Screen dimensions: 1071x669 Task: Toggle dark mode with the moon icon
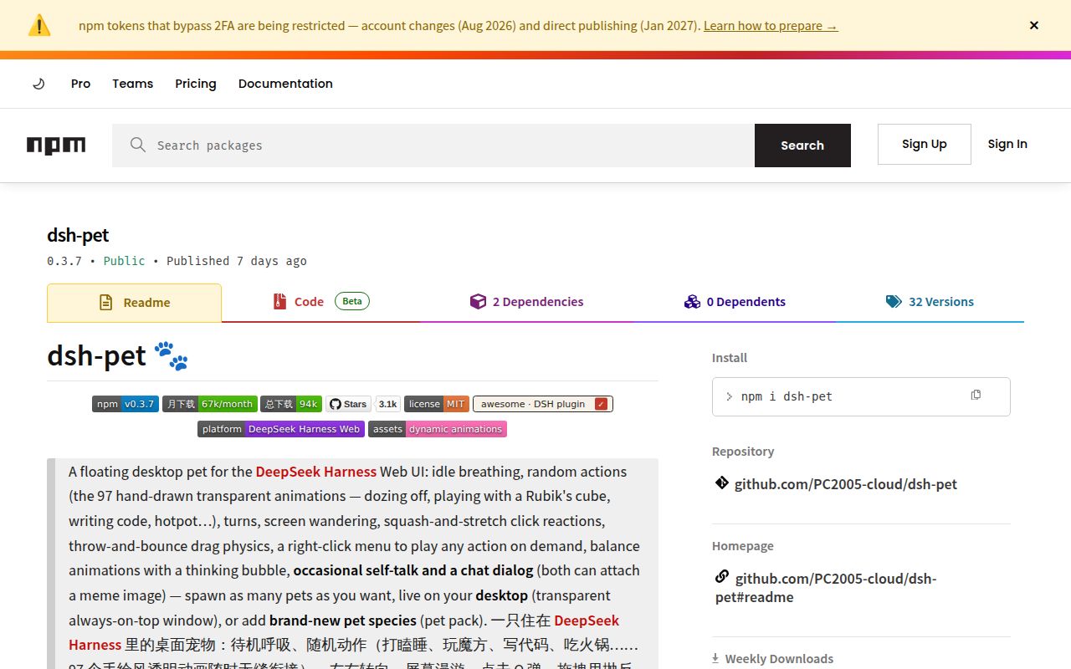(x=38, y=84)
